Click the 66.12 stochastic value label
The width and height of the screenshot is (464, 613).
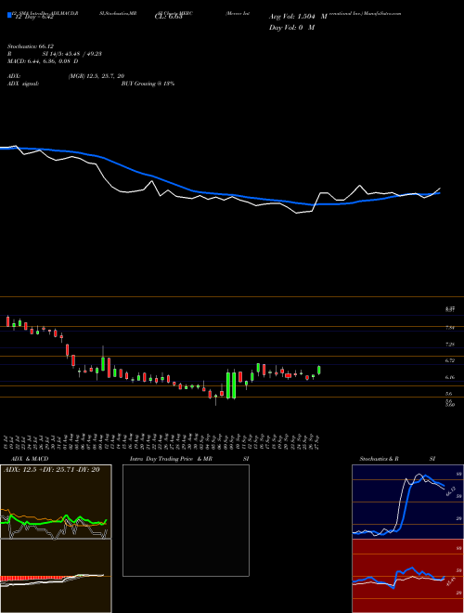click(450, 491)
